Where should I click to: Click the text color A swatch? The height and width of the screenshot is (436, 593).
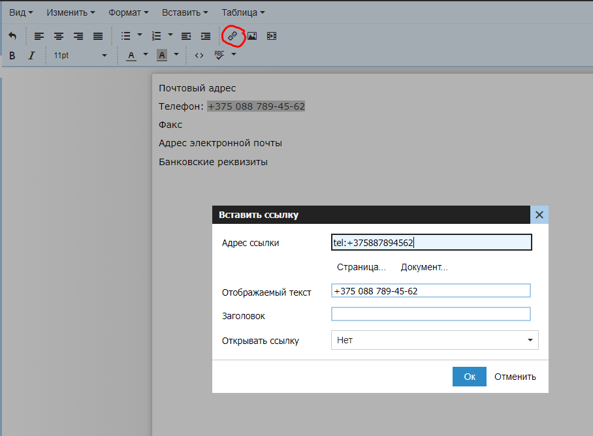[131, 55]
